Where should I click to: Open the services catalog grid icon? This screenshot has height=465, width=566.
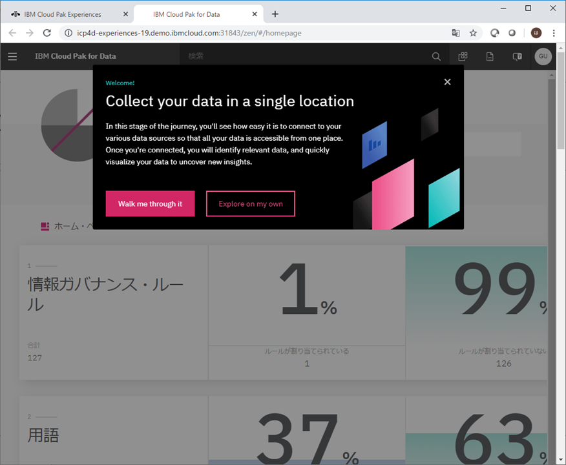pos(463,57)
